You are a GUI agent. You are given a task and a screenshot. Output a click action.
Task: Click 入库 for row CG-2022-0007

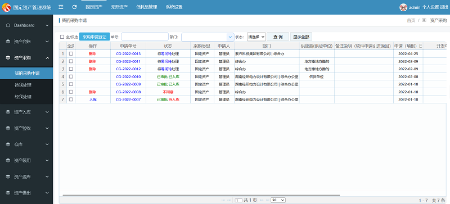(x=92, y=99)
